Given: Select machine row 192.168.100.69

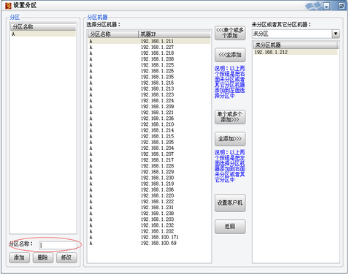Looking at the screenshot, I should click(149, 243).
